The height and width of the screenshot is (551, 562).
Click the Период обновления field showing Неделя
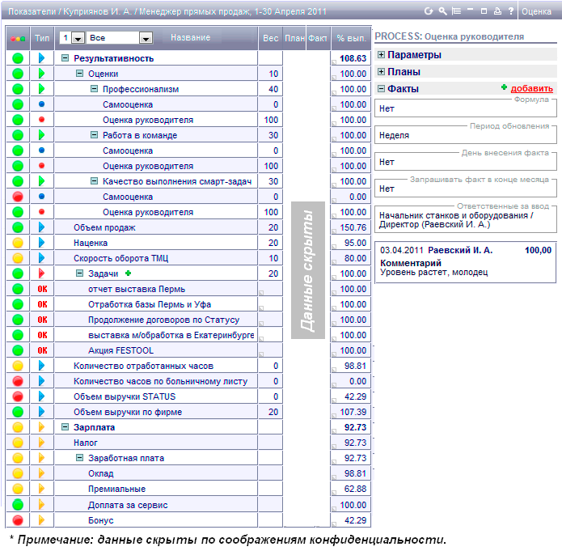(466, 135)
